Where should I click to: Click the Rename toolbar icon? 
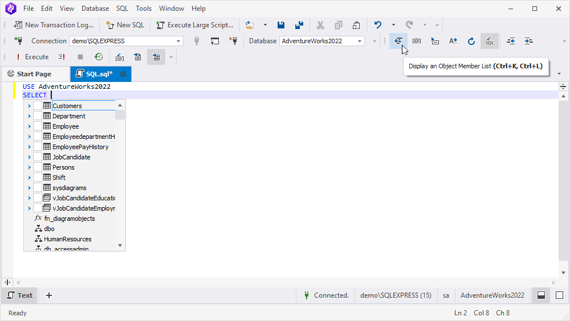coord(453,41)
